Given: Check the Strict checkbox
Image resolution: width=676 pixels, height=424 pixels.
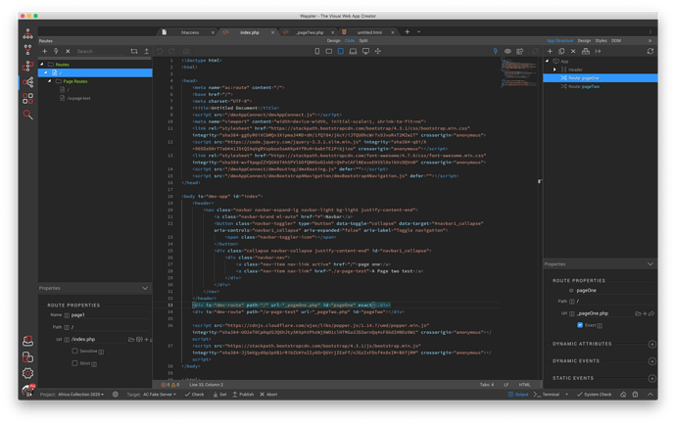Looking at the screenshot, I should tap(75, 363).
